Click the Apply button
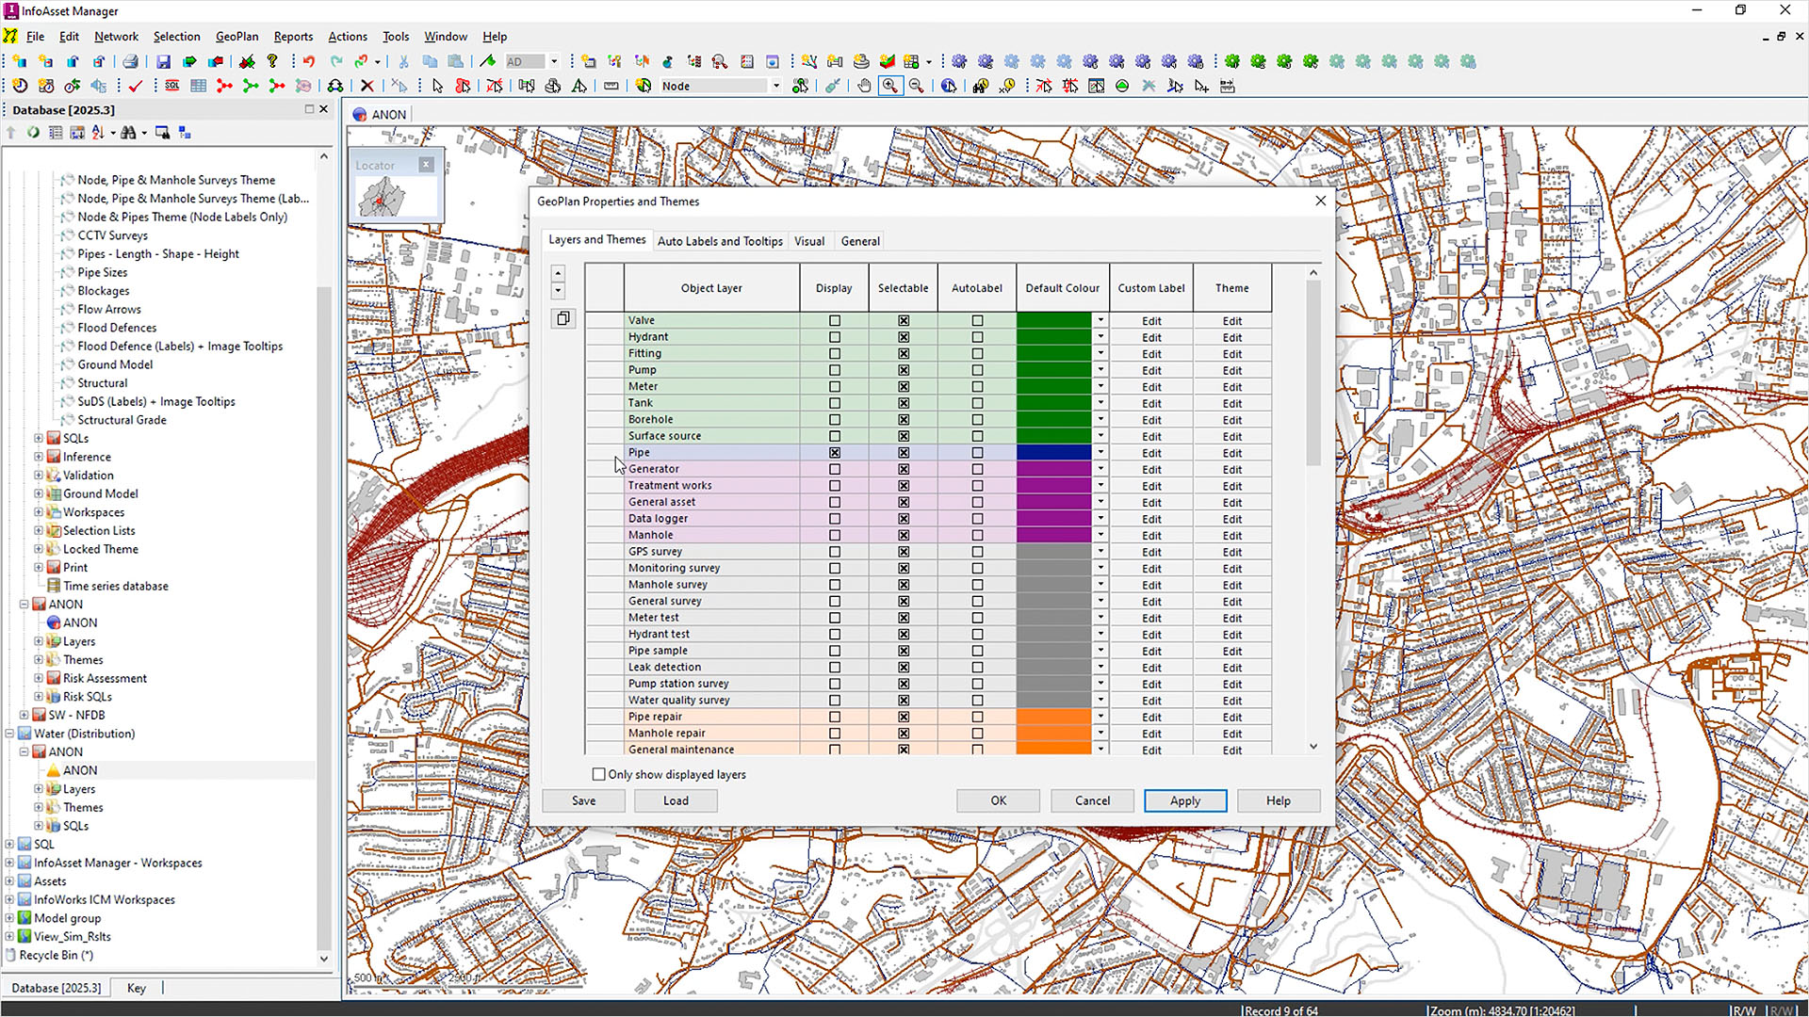1809x1017 pixels. click(1184, 800)
